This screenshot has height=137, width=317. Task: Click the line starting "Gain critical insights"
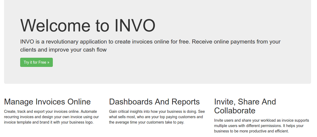click(157, 111)
